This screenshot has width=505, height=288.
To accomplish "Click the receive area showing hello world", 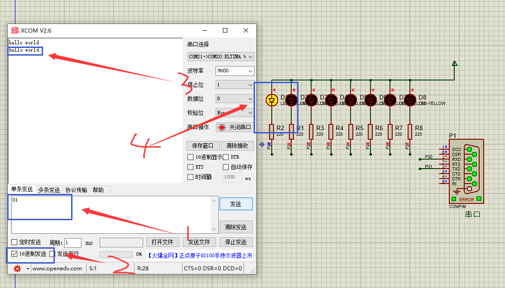I will click(x=96, y=111).
